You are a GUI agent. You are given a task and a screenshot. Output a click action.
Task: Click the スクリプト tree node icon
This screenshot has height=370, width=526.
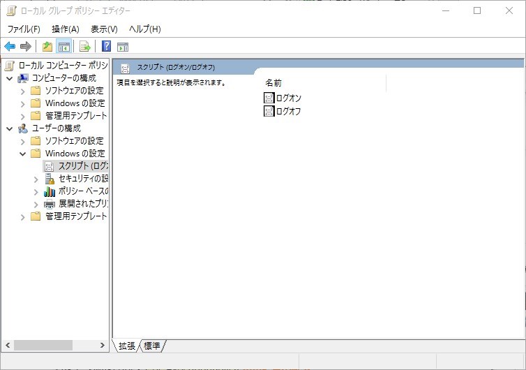tap(49, 166)
